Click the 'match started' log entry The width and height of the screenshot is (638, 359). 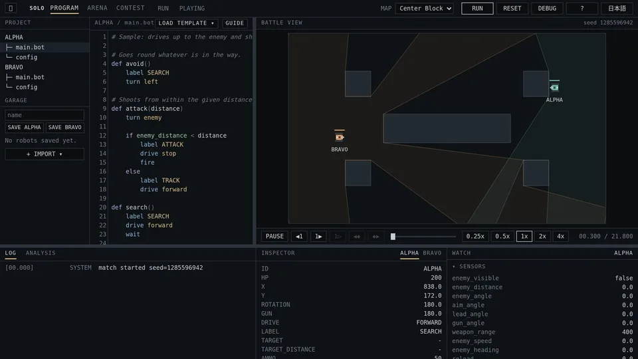[151, 268]
